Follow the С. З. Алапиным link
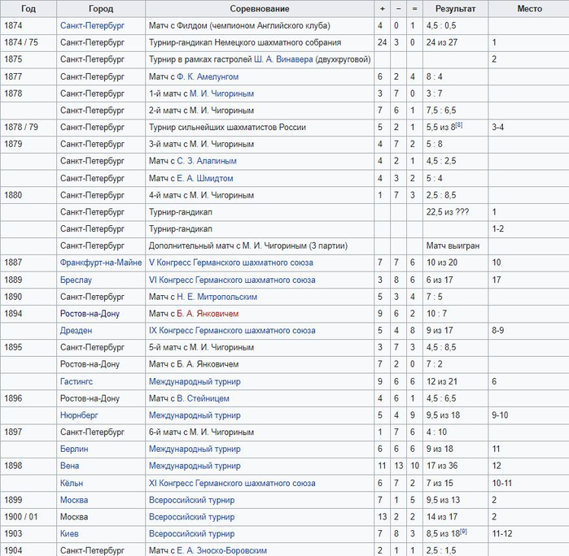 click(x=207, y=161)
